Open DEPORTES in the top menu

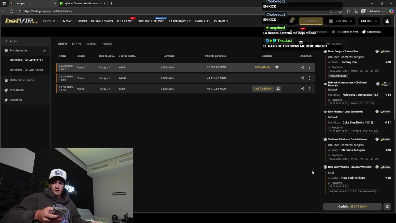pyautogui.click(x=50, y=21)
